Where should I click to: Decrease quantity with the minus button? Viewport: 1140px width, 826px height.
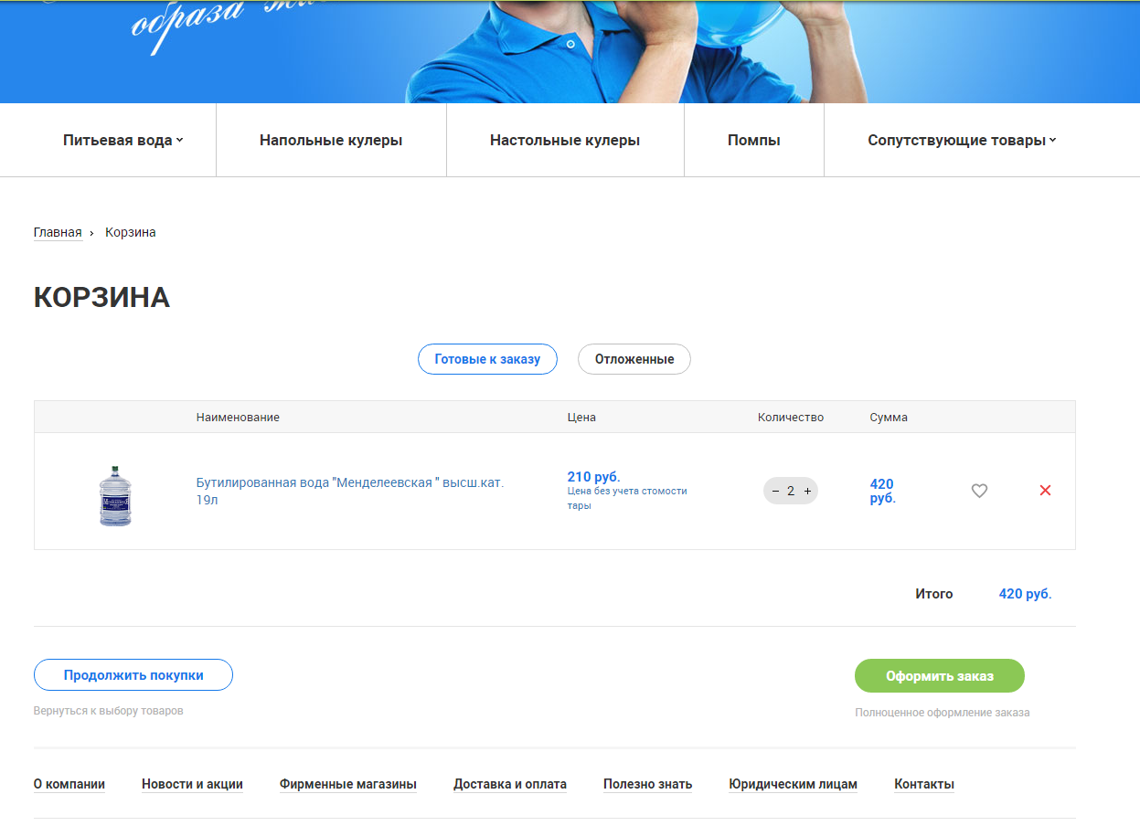[775, 491]
